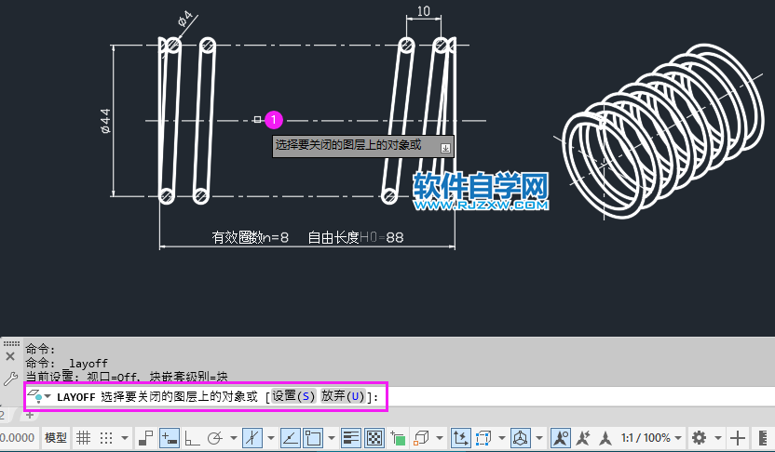Click the LAYOFF command icon in command line

pos(34,396)
